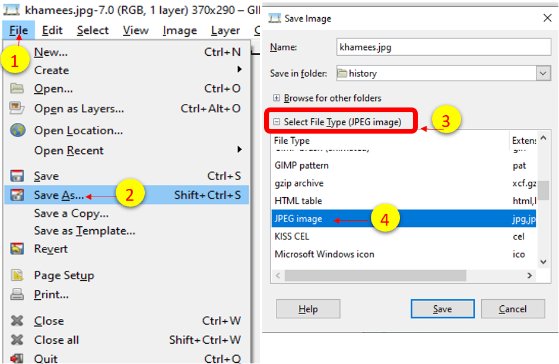Click the file type list scroll up arrow
Viewport: 559px width, 364px height.
coord(544,138)
